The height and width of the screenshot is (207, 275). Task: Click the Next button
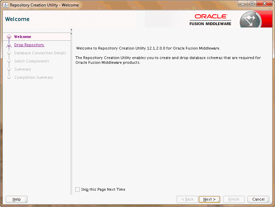209,199
